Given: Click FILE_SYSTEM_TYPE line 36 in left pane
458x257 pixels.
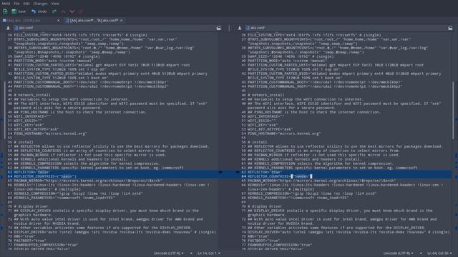Looking at the screenshot, I should (x=81, y=35).
